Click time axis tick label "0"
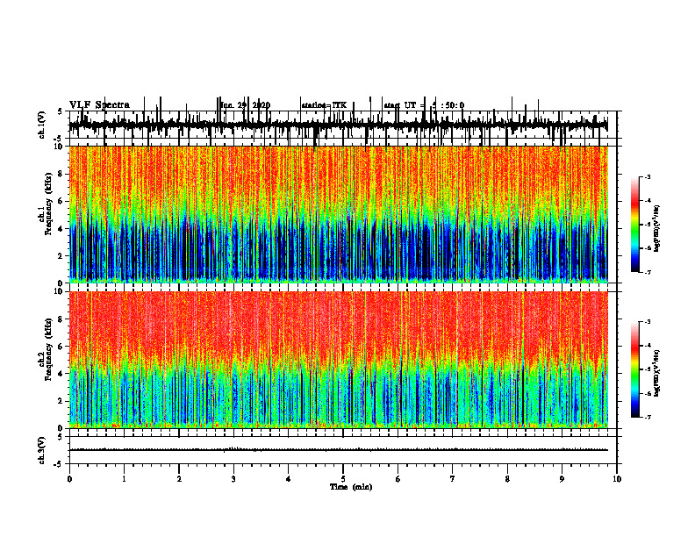Image resolution: width=695 pixels, height=537 pixels. click(69, 479)
